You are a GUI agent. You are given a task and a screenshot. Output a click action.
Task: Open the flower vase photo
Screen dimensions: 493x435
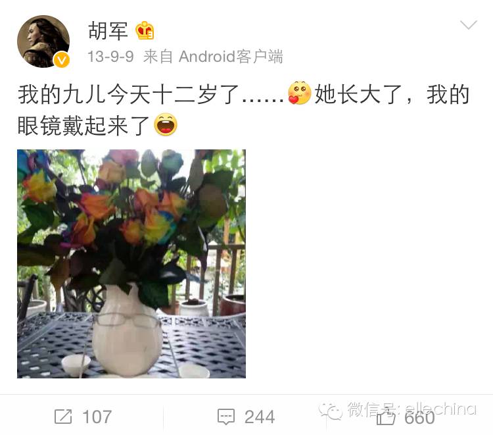coord(131,264)
